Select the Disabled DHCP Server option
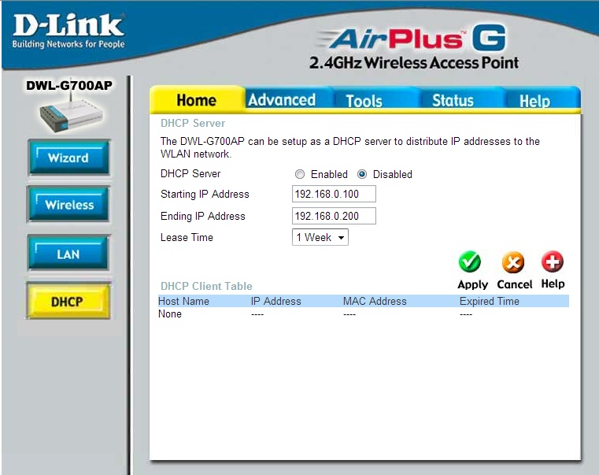The height and width of the screenshot is (475, 599). pos(362,174)
